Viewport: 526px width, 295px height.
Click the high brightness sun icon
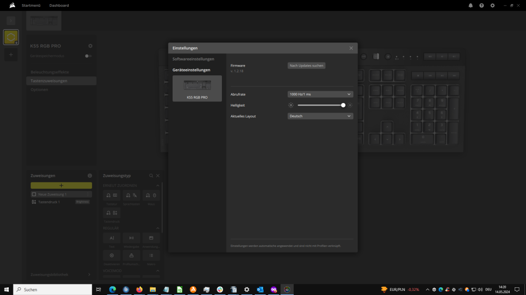[x=350, y=106]
